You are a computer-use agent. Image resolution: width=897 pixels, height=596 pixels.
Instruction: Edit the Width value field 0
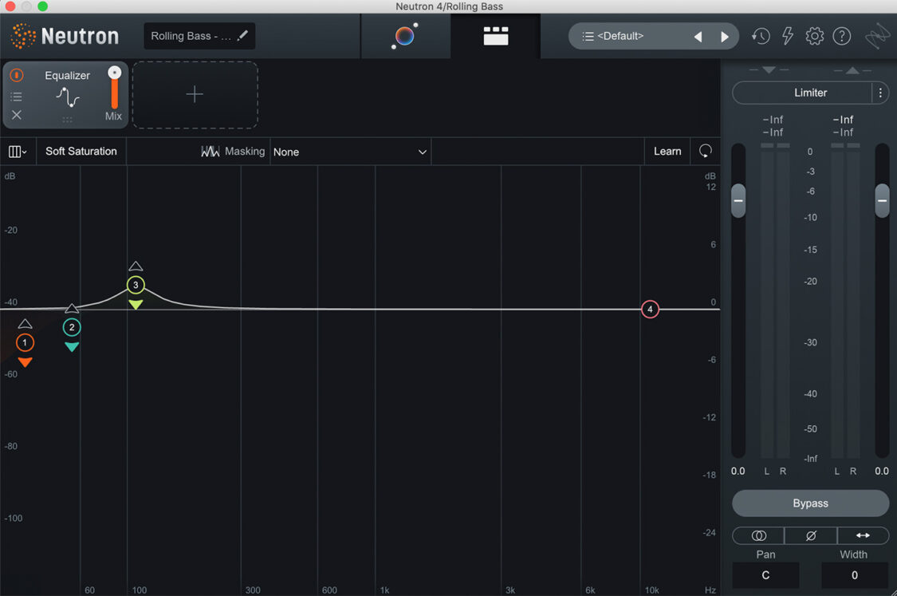(x=855, y=574)
